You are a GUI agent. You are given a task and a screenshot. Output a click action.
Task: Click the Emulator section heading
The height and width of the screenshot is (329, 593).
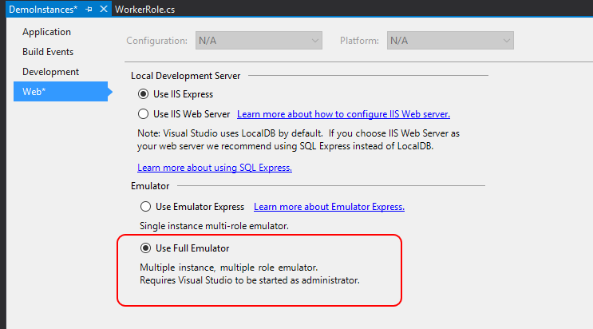(150, 186)
